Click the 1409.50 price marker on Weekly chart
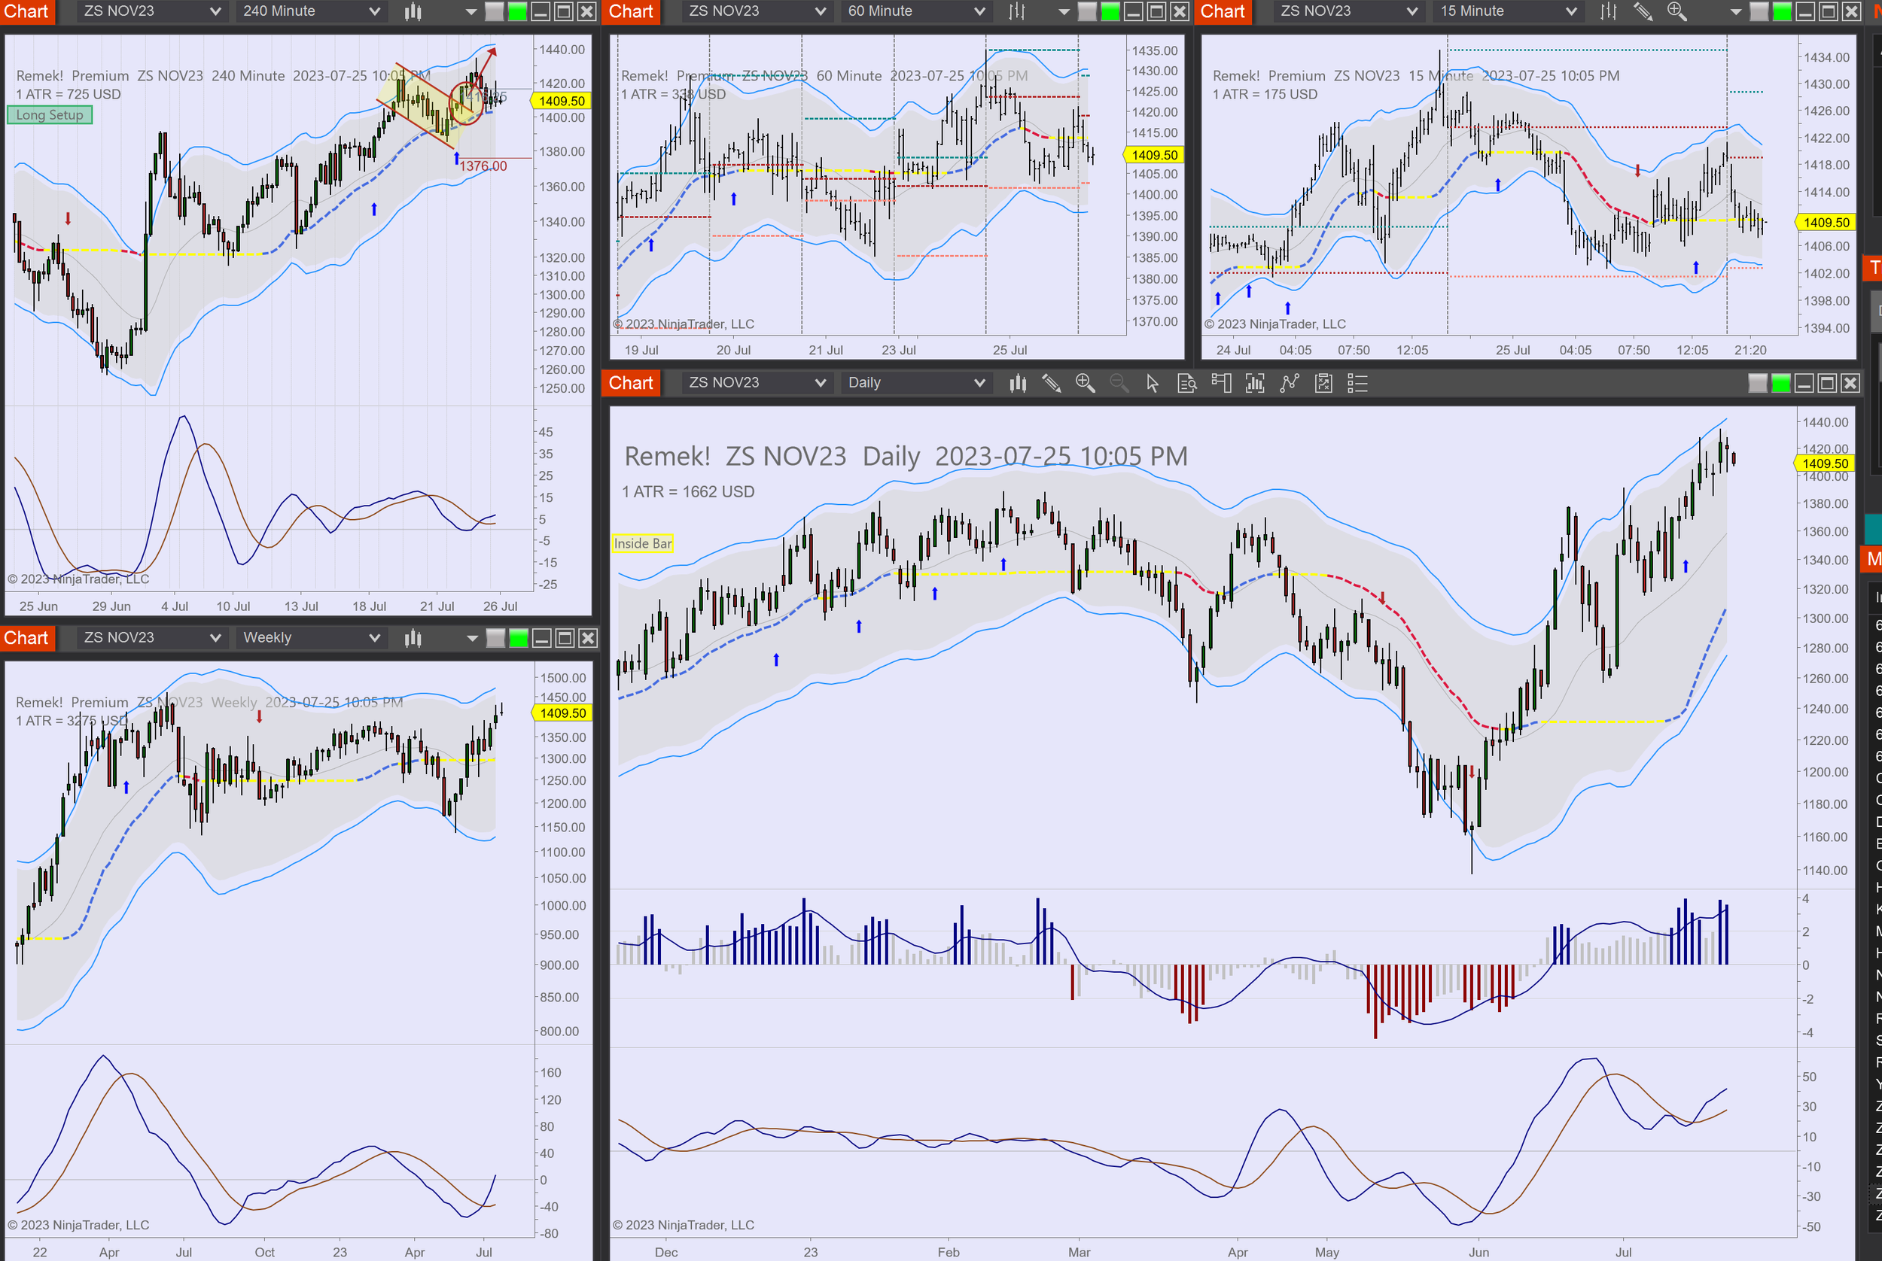Viewport: 1882px width, 1261px height. (x=562, y=713)
